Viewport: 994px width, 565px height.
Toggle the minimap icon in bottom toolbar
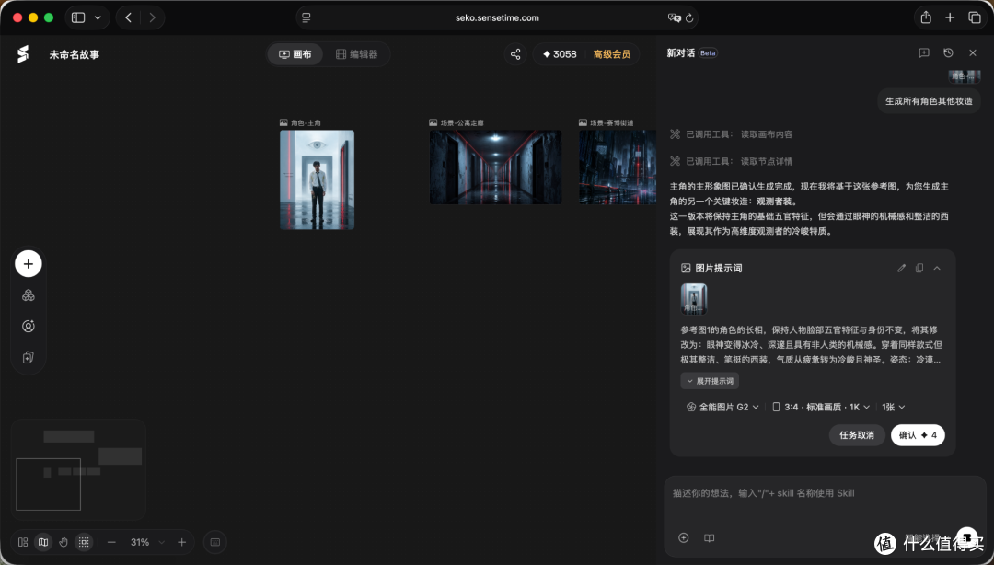click(x=43, y=542)
